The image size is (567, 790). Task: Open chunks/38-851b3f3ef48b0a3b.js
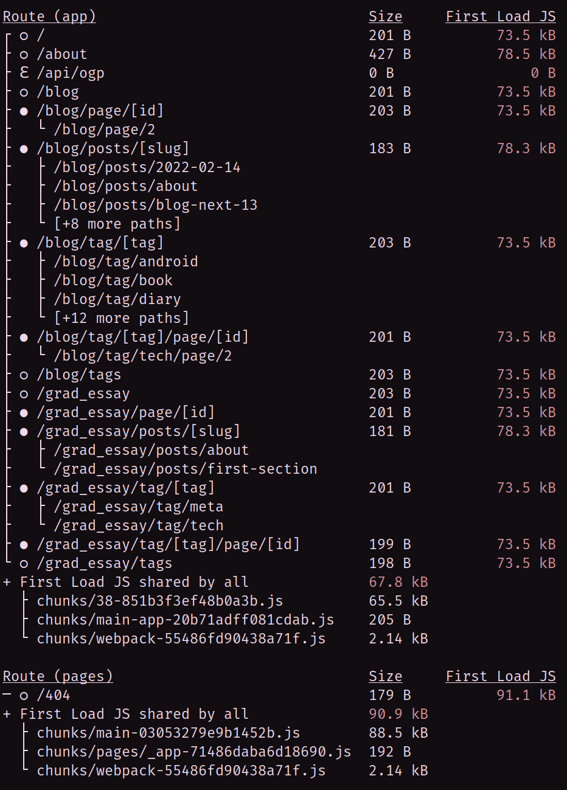tap(159, 601)
